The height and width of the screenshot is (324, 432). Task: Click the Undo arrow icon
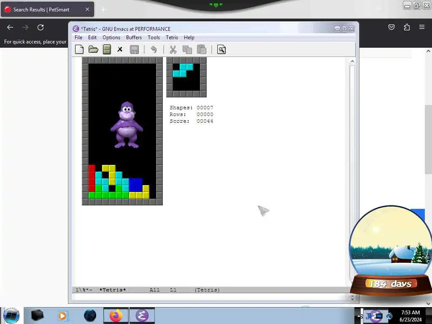(x=154, y=50)
